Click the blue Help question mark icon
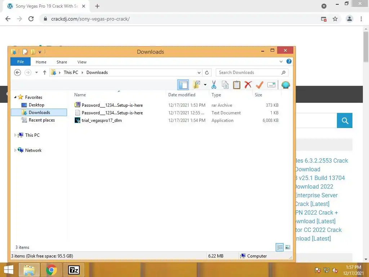 (289, 61)
